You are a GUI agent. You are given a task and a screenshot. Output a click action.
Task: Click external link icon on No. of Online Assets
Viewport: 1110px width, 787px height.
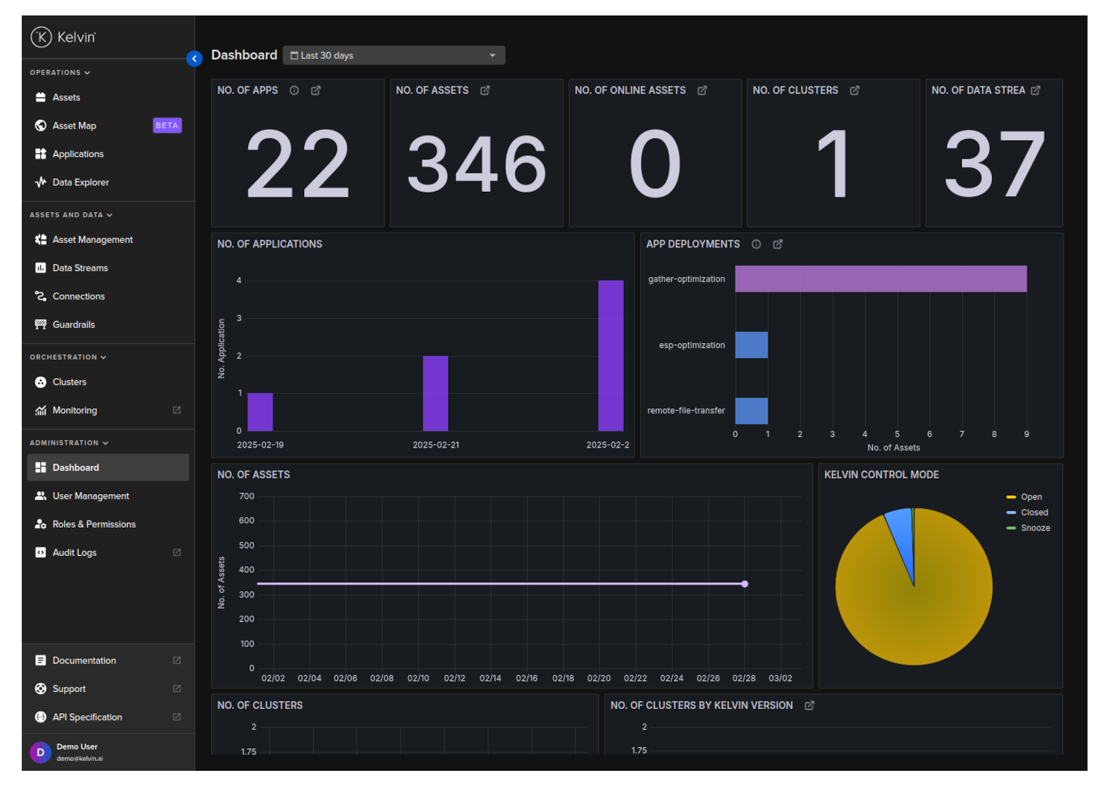coord(702,91)
